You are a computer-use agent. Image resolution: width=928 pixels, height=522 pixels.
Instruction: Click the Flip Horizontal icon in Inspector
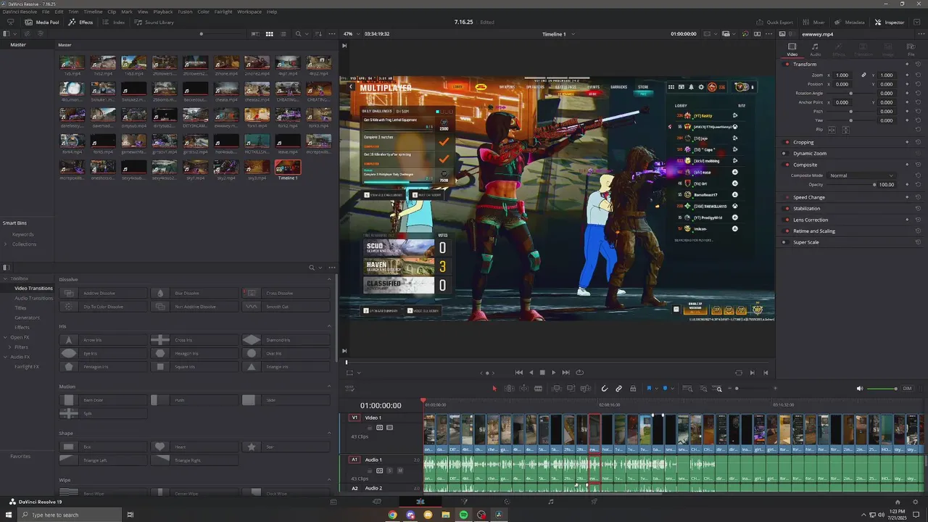pyautogui.click(x=832, y=130)
